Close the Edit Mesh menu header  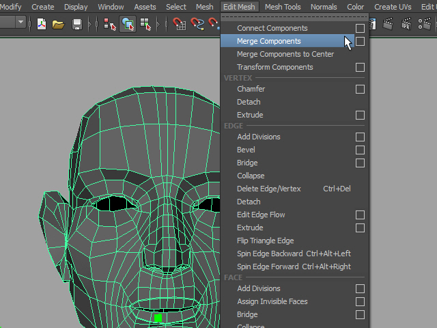pyautogui.click(x=239, y=7)
